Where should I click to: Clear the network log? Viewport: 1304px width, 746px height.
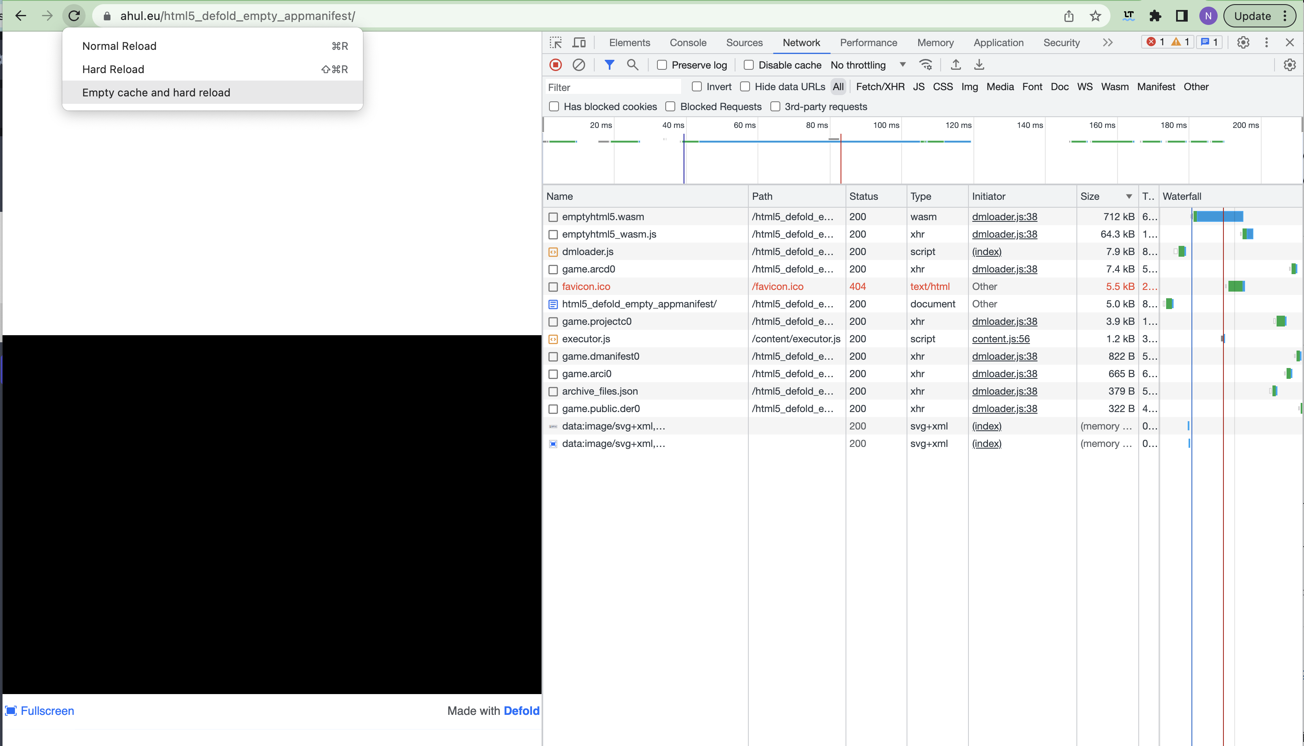pyautogui.click(x=579, y=64)
